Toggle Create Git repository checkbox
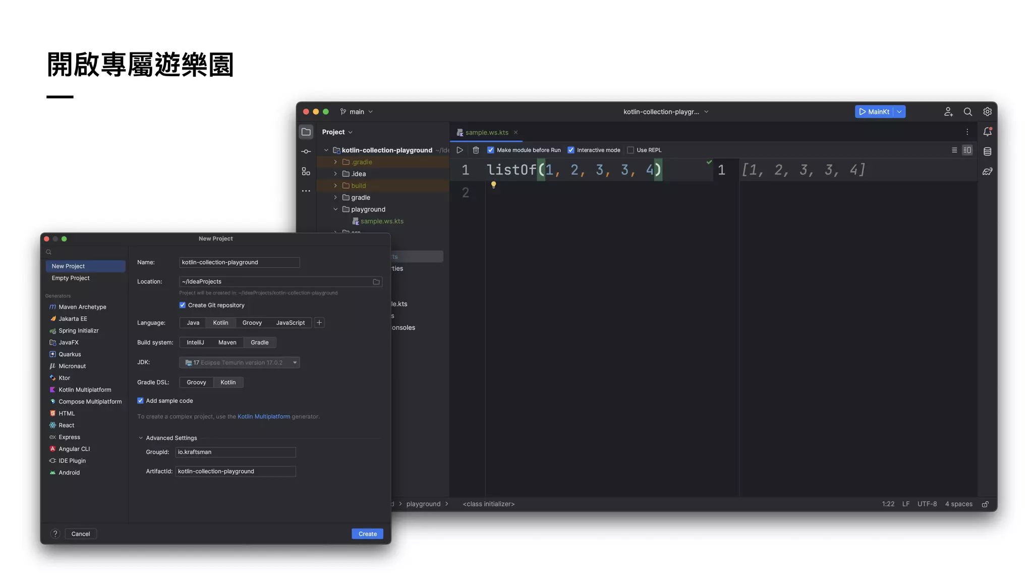 pyautogui.click(x=183, y=305)
